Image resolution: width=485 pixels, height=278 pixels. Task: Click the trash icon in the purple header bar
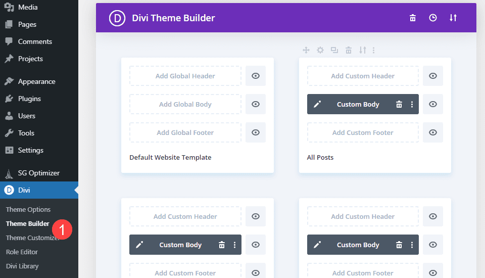[x=413, y=18]
